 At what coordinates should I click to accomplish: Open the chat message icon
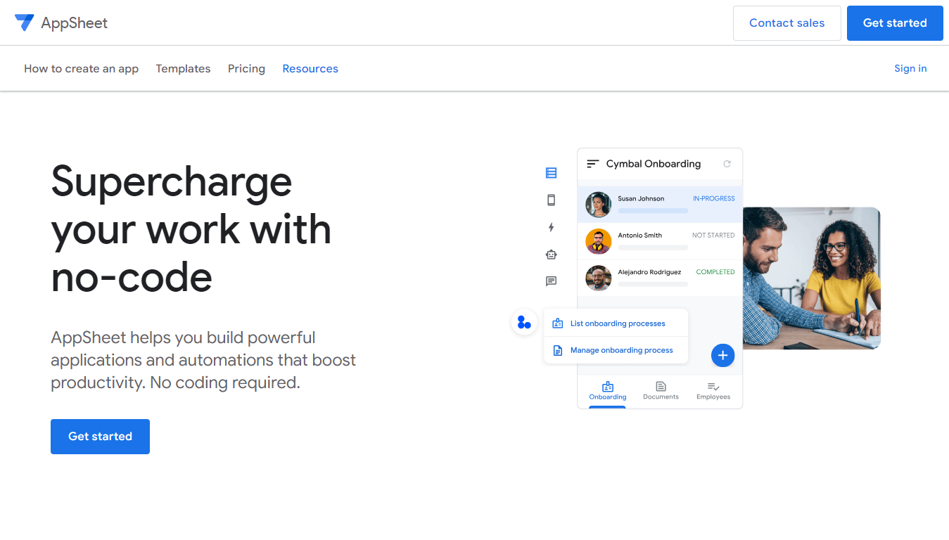pos(551,281)
